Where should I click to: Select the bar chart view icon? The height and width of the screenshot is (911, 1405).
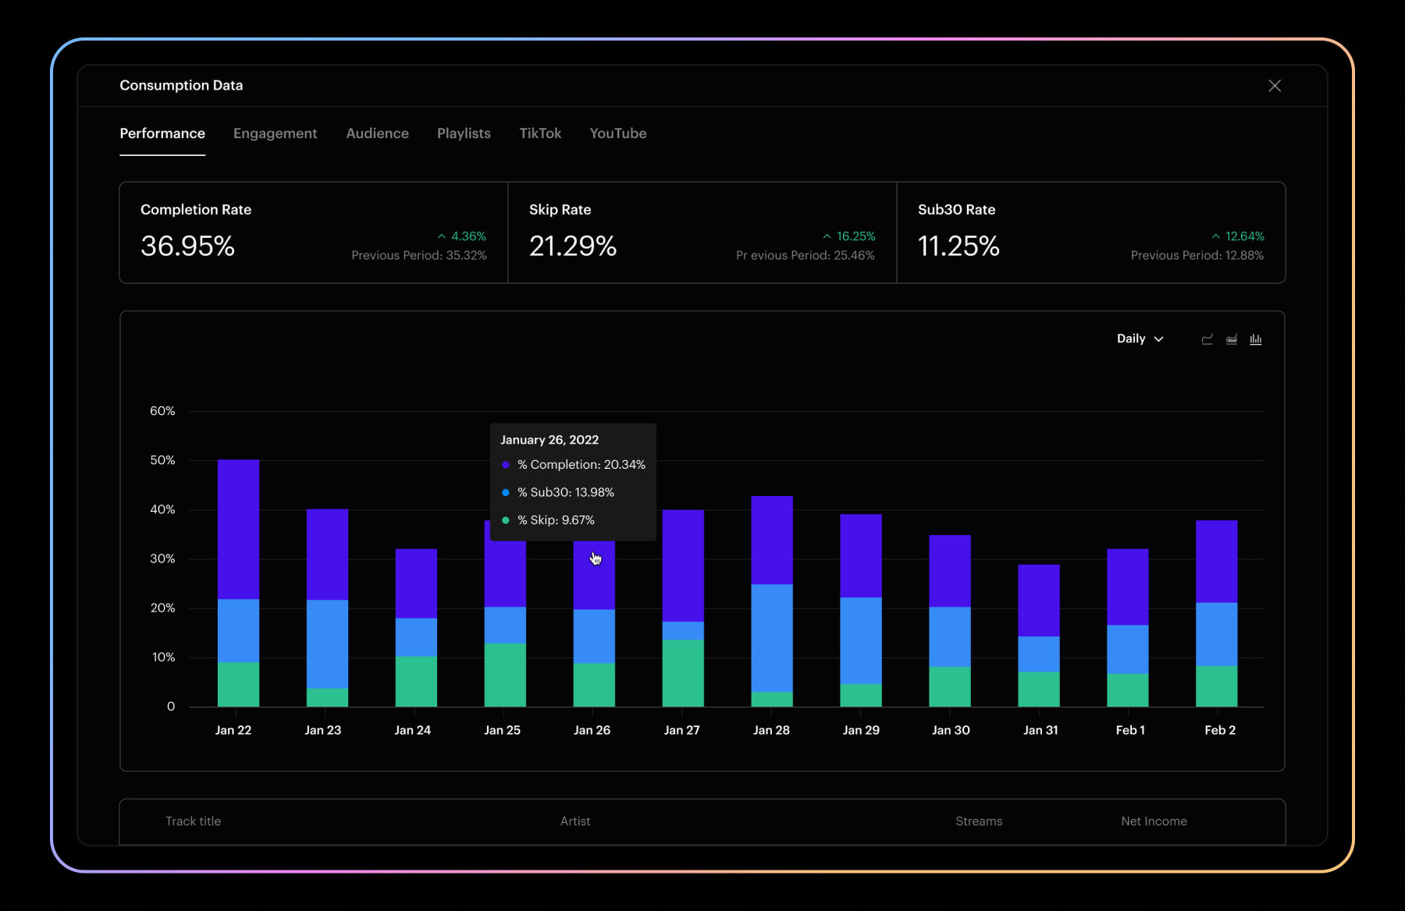(x=1255, y=339)
